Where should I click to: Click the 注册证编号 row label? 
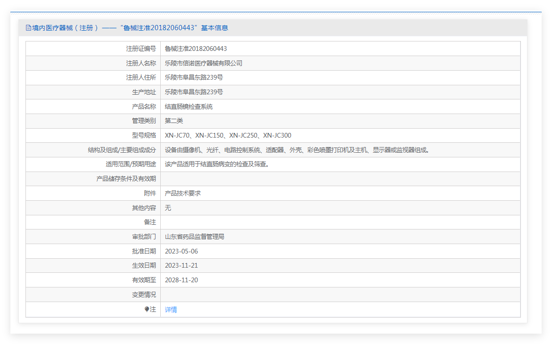[x=141, y=49]
